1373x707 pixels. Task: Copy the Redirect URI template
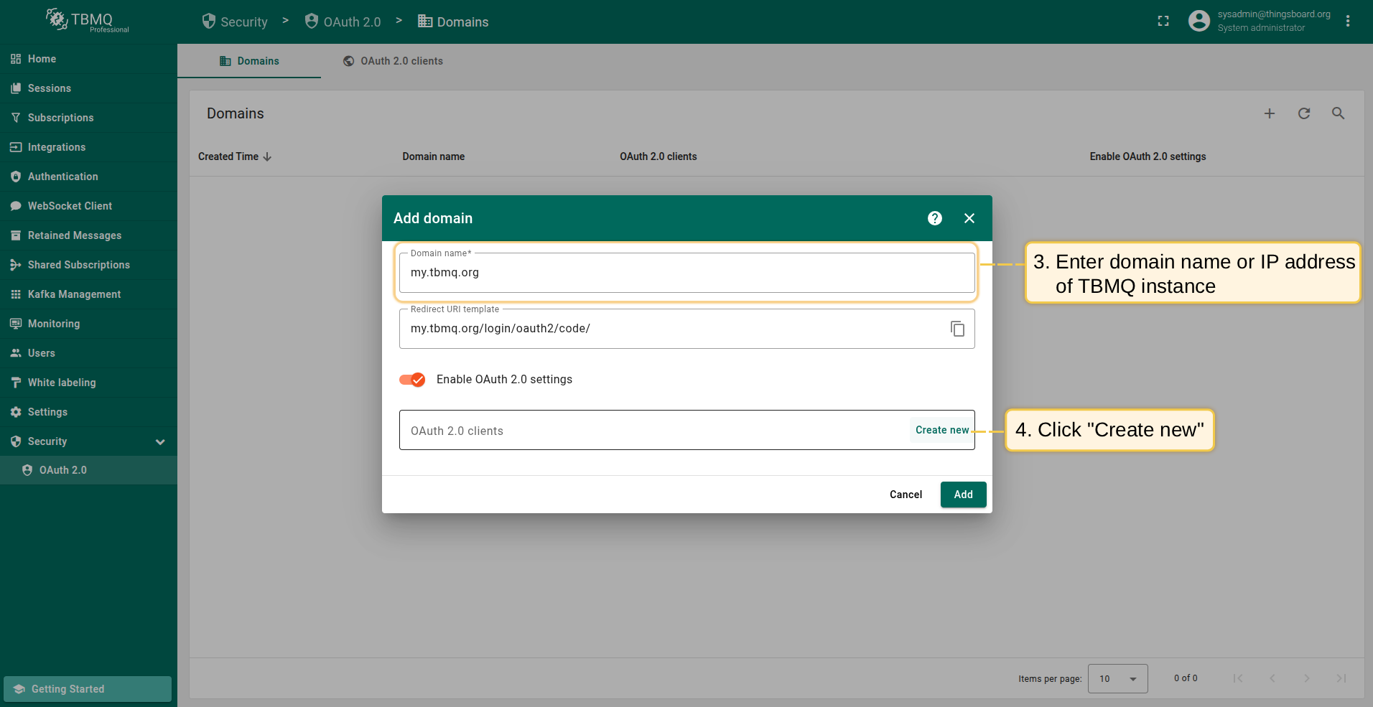[957, 329]
